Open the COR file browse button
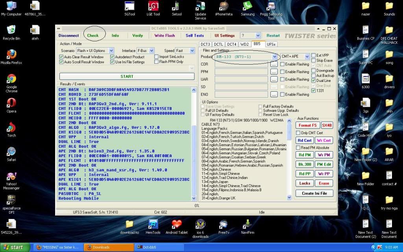Screen dimensions: 403x252 tap(274, 64)
